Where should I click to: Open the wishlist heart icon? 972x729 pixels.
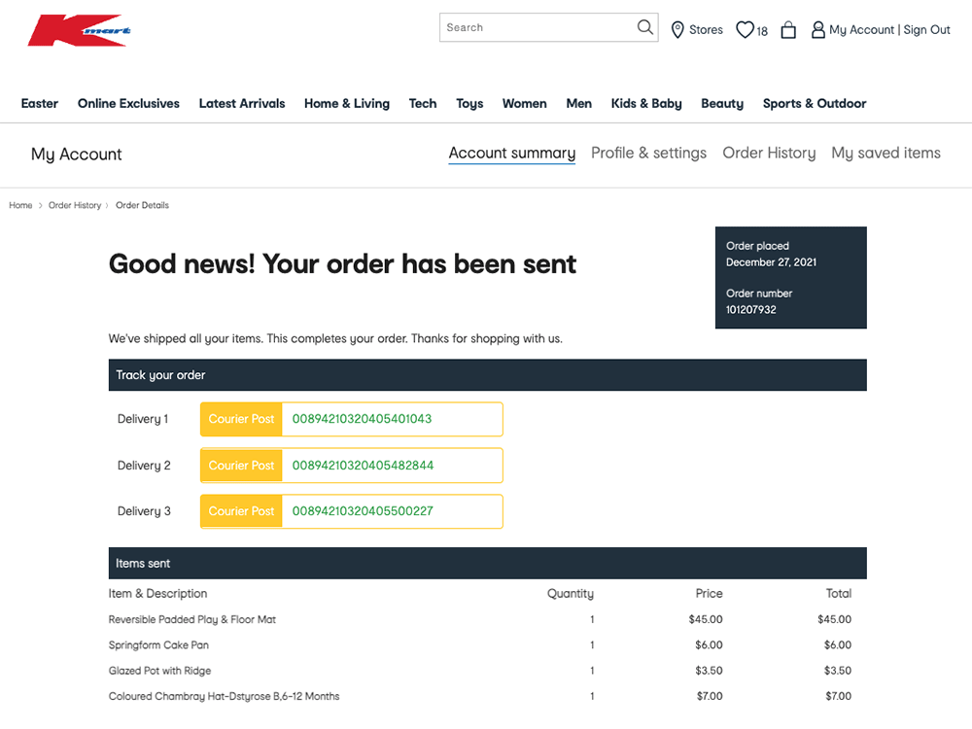click(745, 30)
